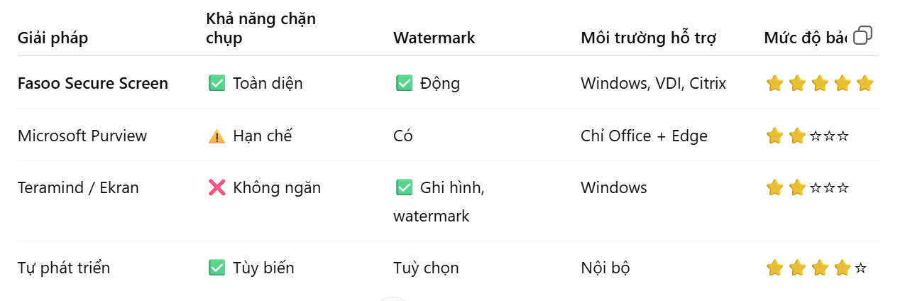
Task: Click the Môi trường hỗ trợ header
Action: pyautogui.click(x=648, y=38)
